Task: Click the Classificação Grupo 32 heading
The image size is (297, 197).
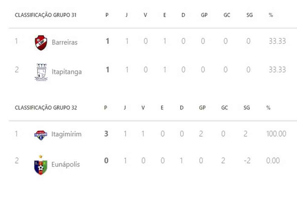Action: pos(46,108)
